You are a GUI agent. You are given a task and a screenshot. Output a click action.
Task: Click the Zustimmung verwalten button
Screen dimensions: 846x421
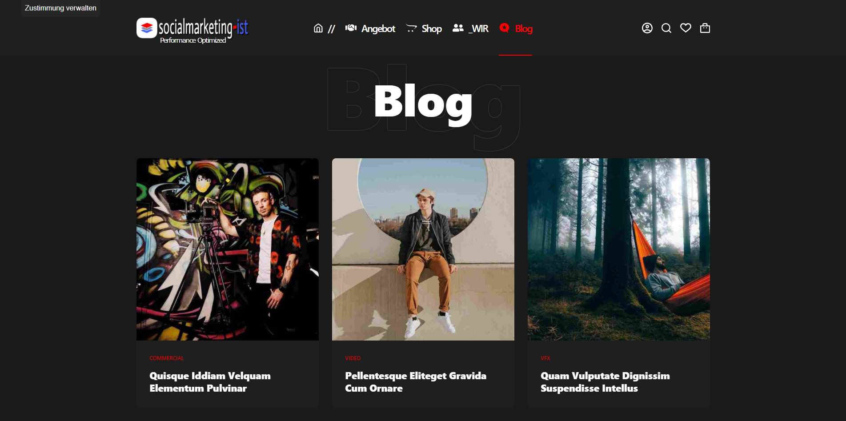(60, 8)
